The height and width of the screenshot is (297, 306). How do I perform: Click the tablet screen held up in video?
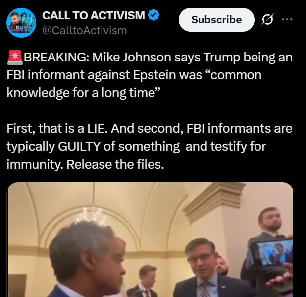pyautogui.click(x=273, y=252)
